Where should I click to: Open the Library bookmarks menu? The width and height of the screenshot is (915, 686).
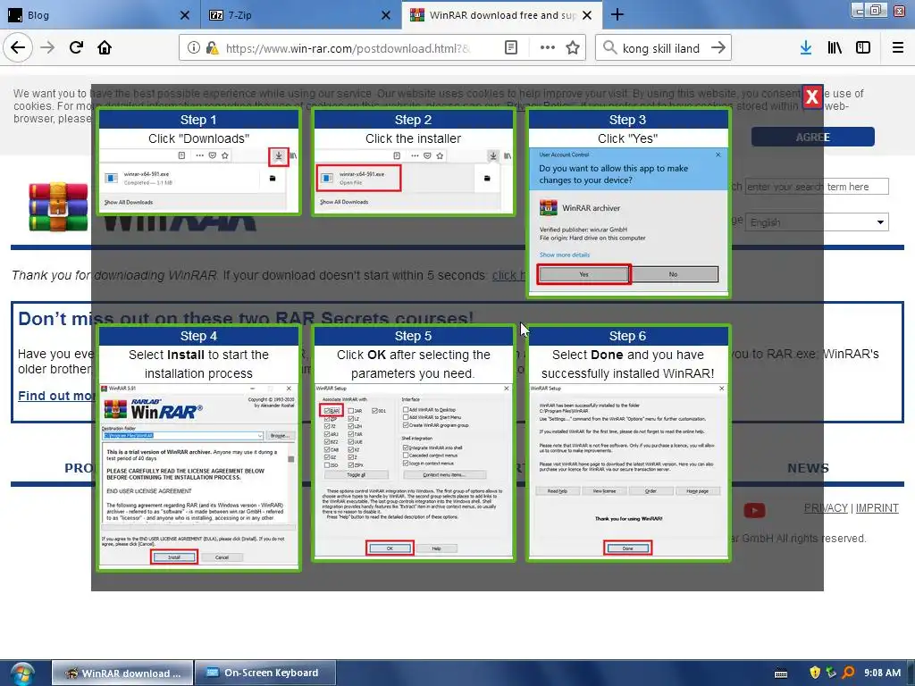pos(835,48)
